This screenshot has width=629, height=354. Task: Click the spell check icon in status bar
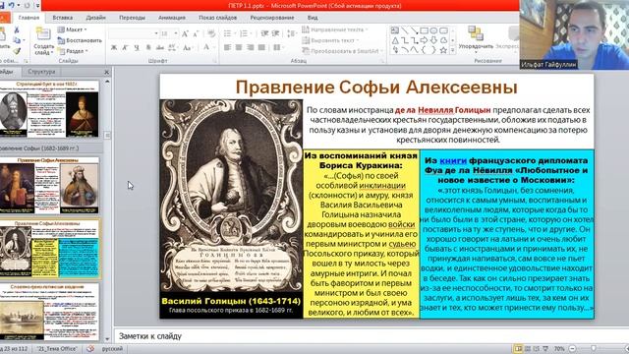(x=90, y=349)
